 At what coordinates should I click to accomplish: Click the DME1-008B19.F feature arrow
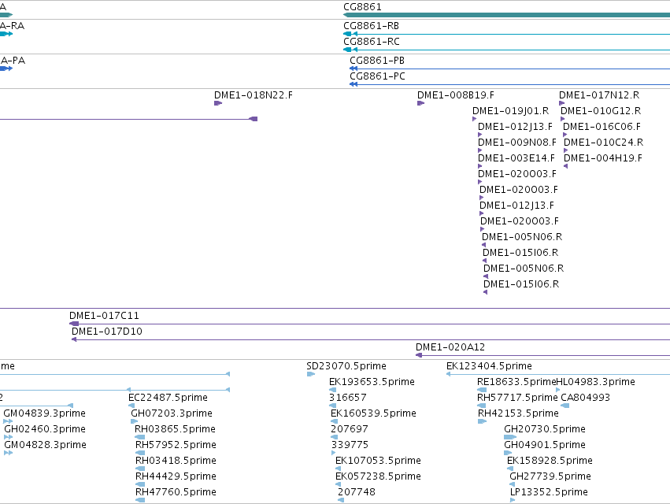pyautogui.click(x=421, y=103)
